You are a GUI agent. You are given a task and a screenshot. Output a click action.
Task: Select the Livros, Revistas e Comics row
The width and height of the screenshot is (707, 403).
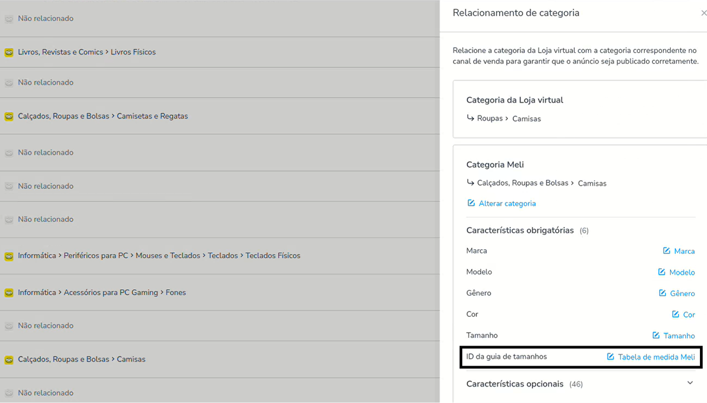(x=220, y=53)
